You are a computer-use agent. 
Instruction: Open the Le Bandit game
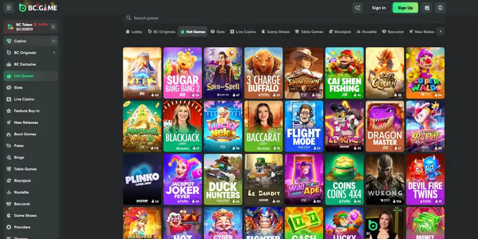tap(263, 179)
